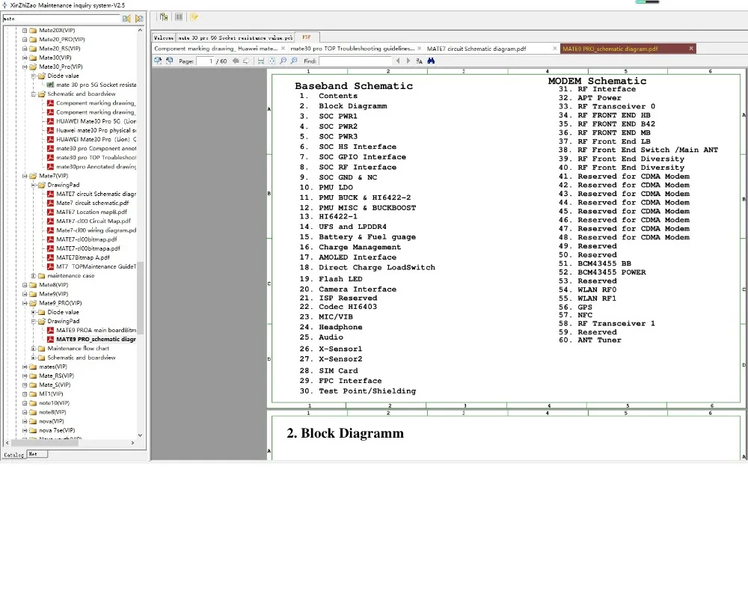This screenshot has width=748, height=603.
Task: Select MT7 TOPMaintenance Guide file in tree
Action: coord(96,266)
